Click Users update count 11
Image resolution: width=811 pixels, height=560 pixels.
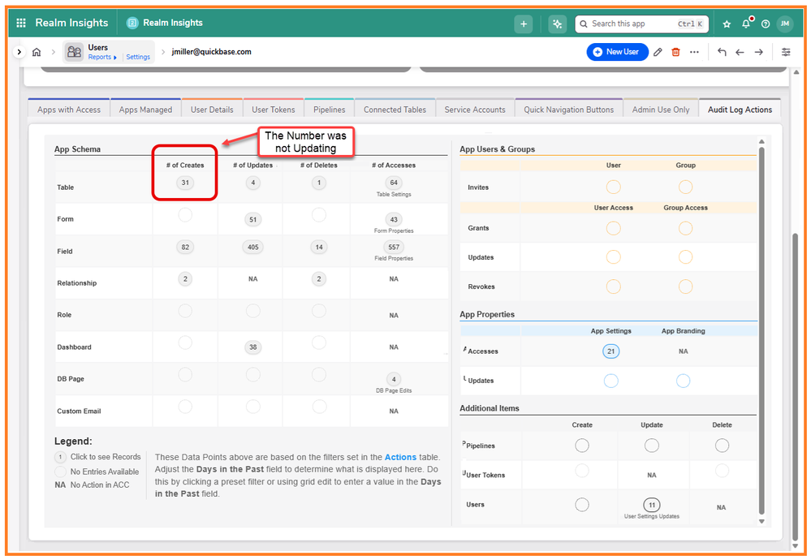tap(652, 505)
